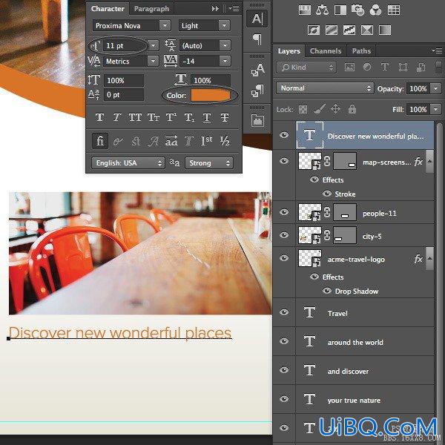Hide the Discover new wonderful places layer
Screen dimensions: 445x445
(284, 135)
